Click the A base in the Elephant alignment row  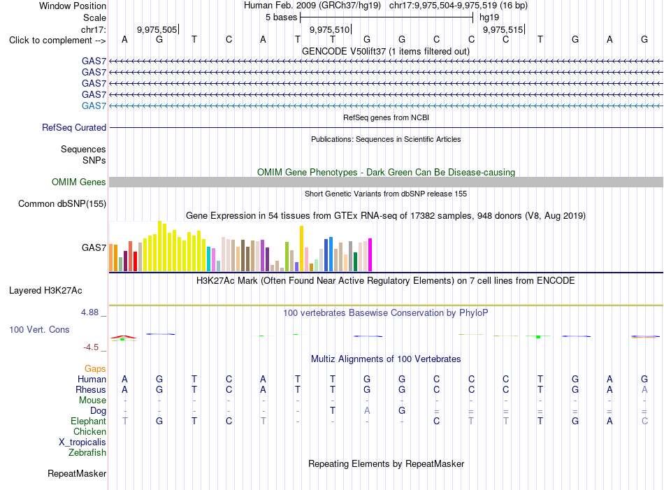pyautogui.click(x=609, y=421)
